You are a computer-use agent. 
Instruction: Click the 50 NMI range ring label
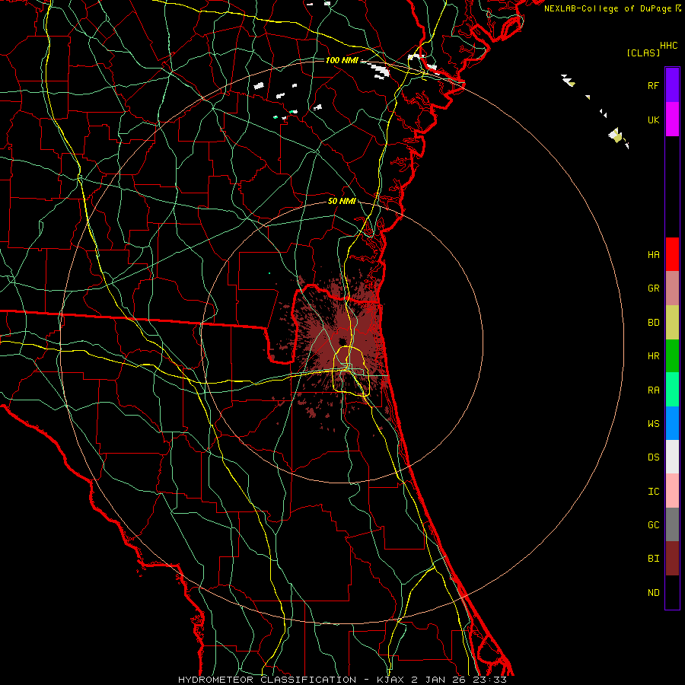click(342, 201)
